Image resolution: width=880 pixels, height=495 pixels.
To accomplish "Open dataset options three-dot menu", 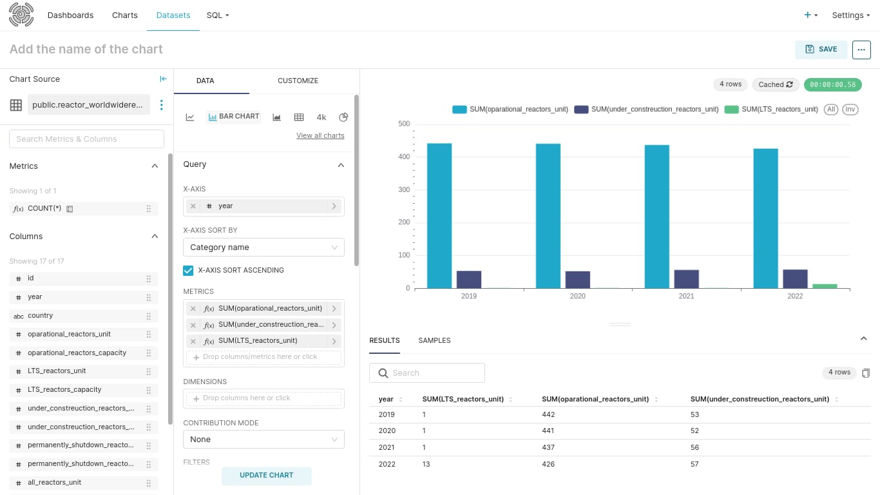I will (162, 105).
